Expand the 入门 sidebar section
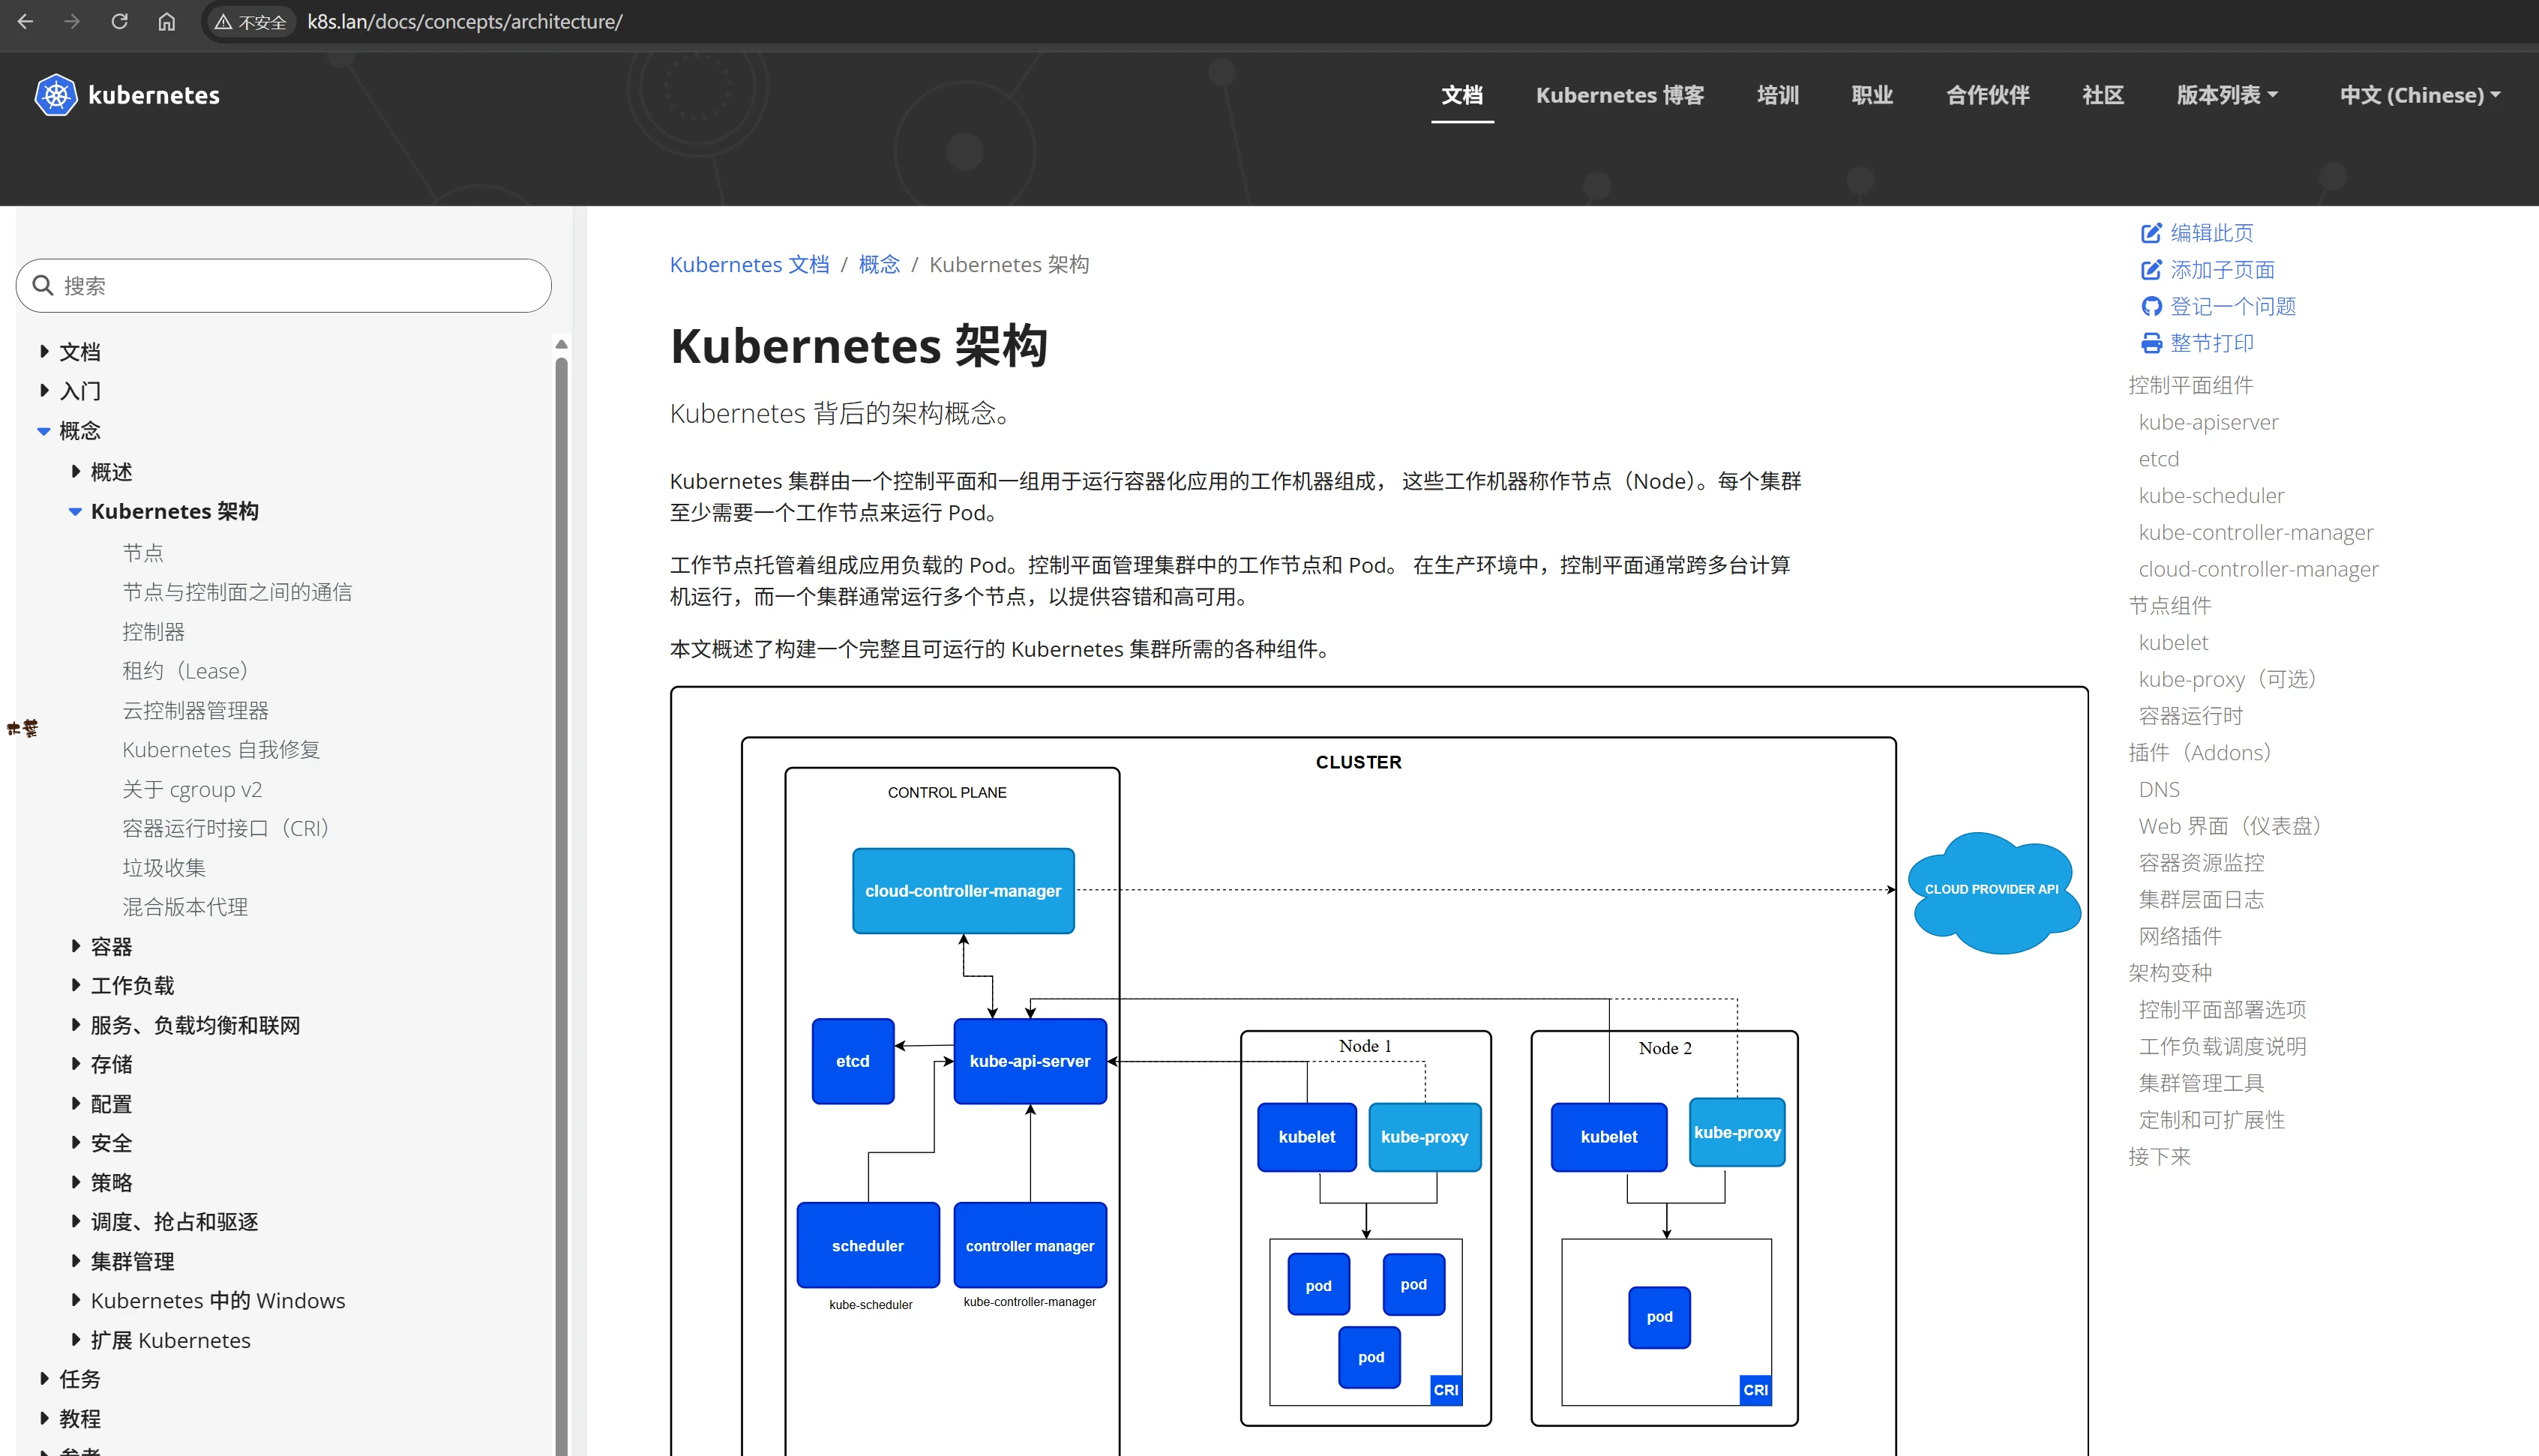 coord(44,390)
